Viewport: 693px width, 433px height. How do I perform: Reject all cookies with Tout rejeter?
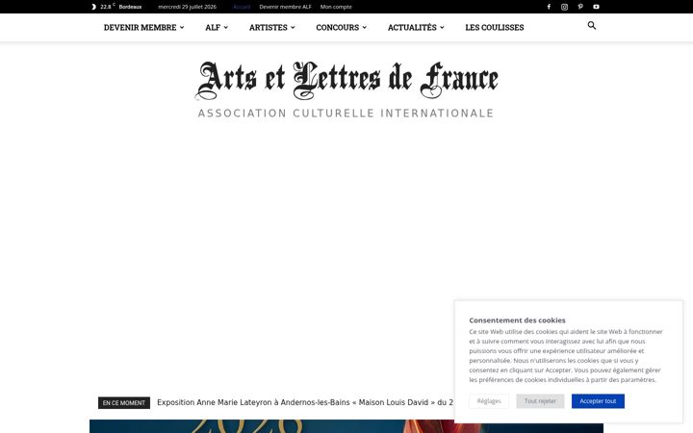[x=540, y=401]
